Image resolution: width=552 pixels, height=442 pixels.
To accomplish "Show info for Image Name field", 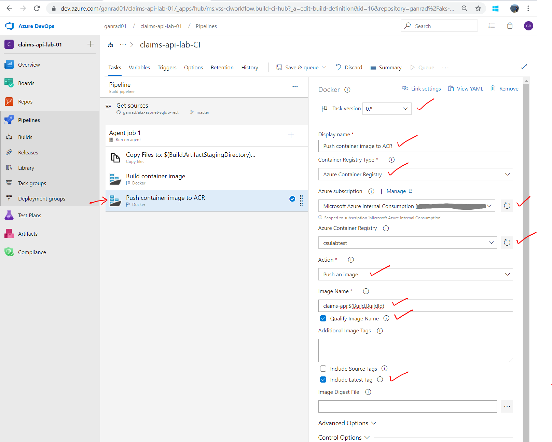I will click(x=366, y=291).
